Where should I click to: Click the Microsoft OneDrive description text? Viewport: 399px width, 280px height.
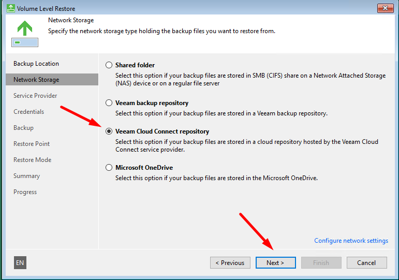(216, 178)
